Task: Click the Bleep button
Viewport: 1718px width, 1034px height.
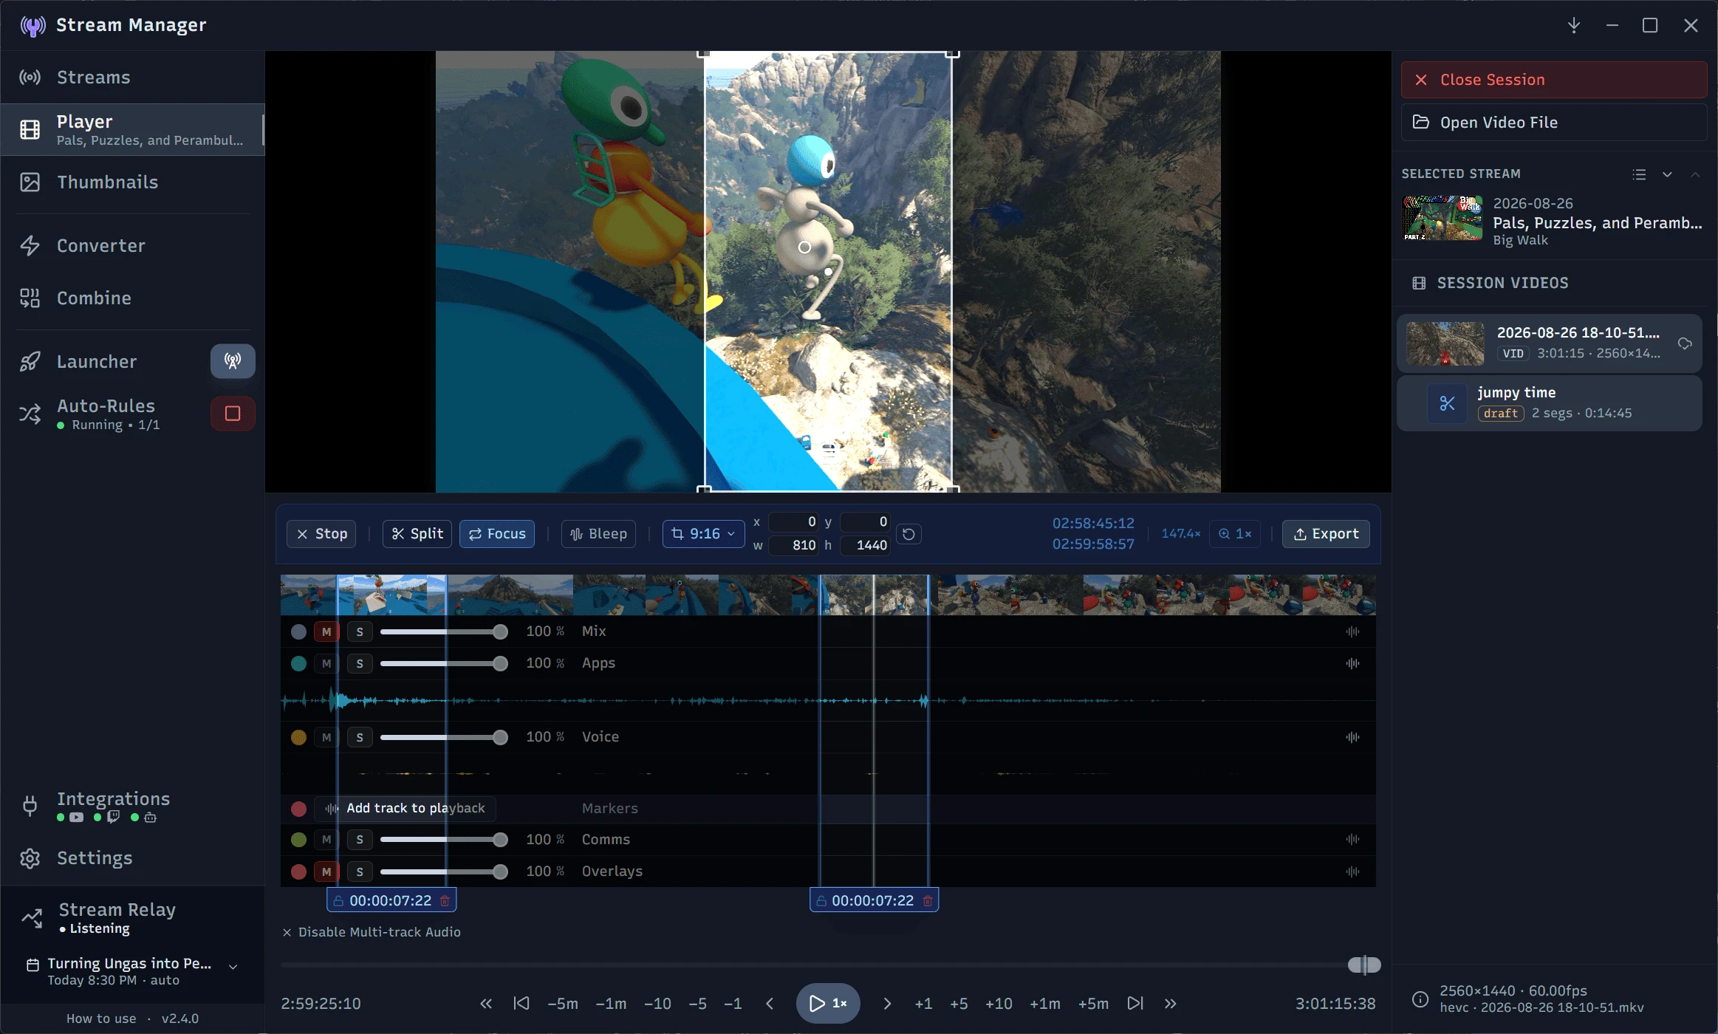Action: point(598,534)
